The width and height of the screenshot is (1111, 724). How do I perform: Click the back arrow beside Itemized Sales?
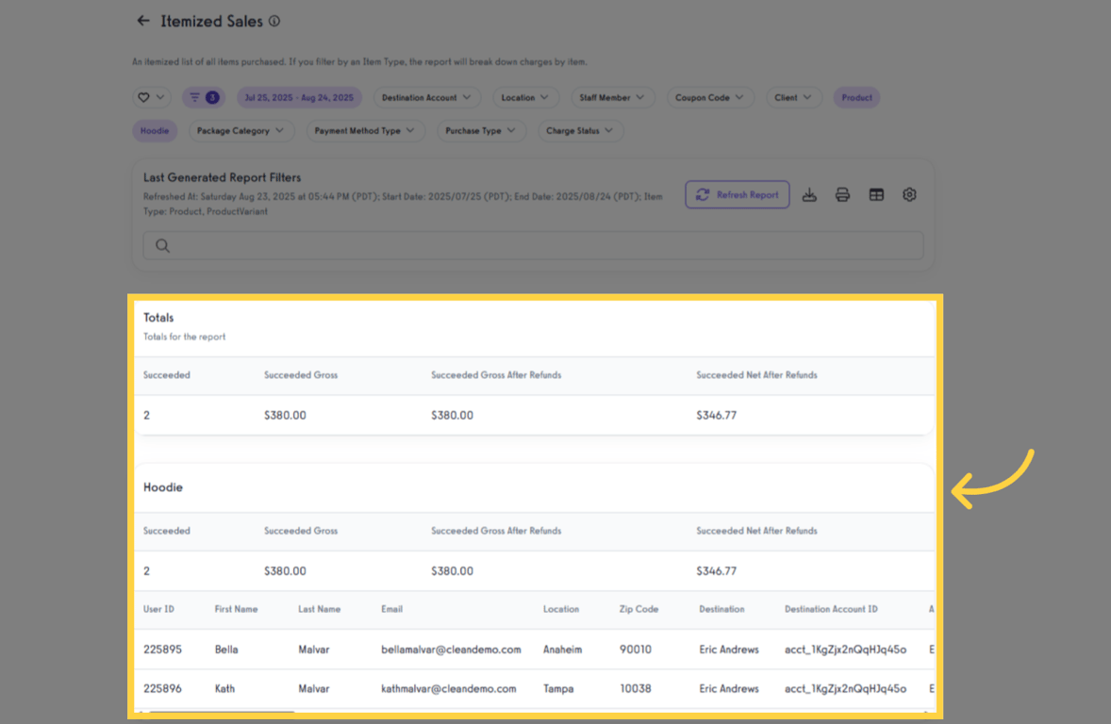pos(143,21)
